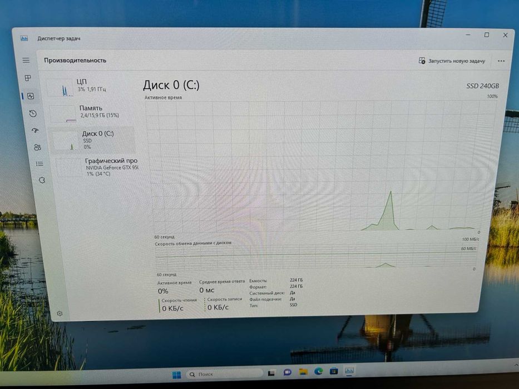Click 'Скорость записи' 0 КБ/с value
Screen dimensions: 519x389
(x=218, y=307)
